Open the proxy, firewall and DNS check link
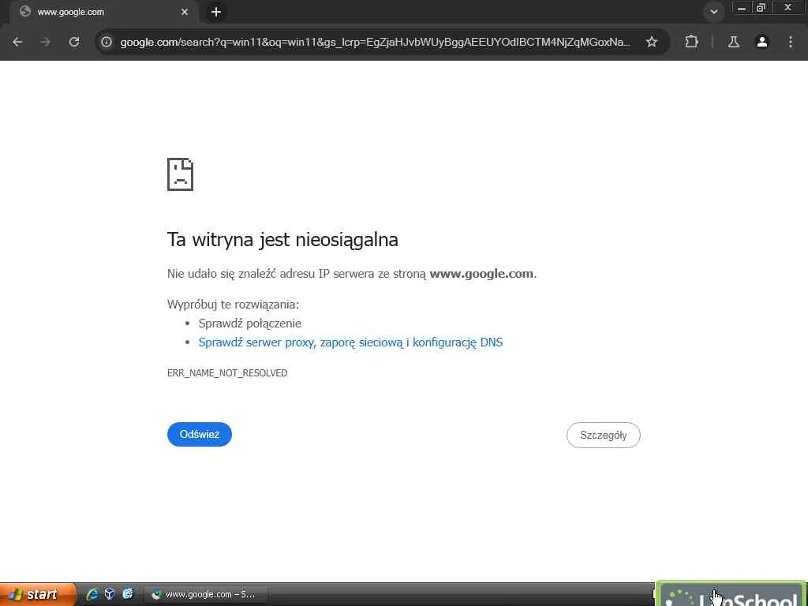808x606 pixels. tap(350, 342)
